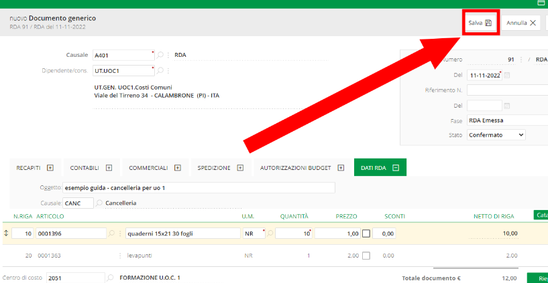
Task: Click the Oggetto text field
Action: click(199, 188)
